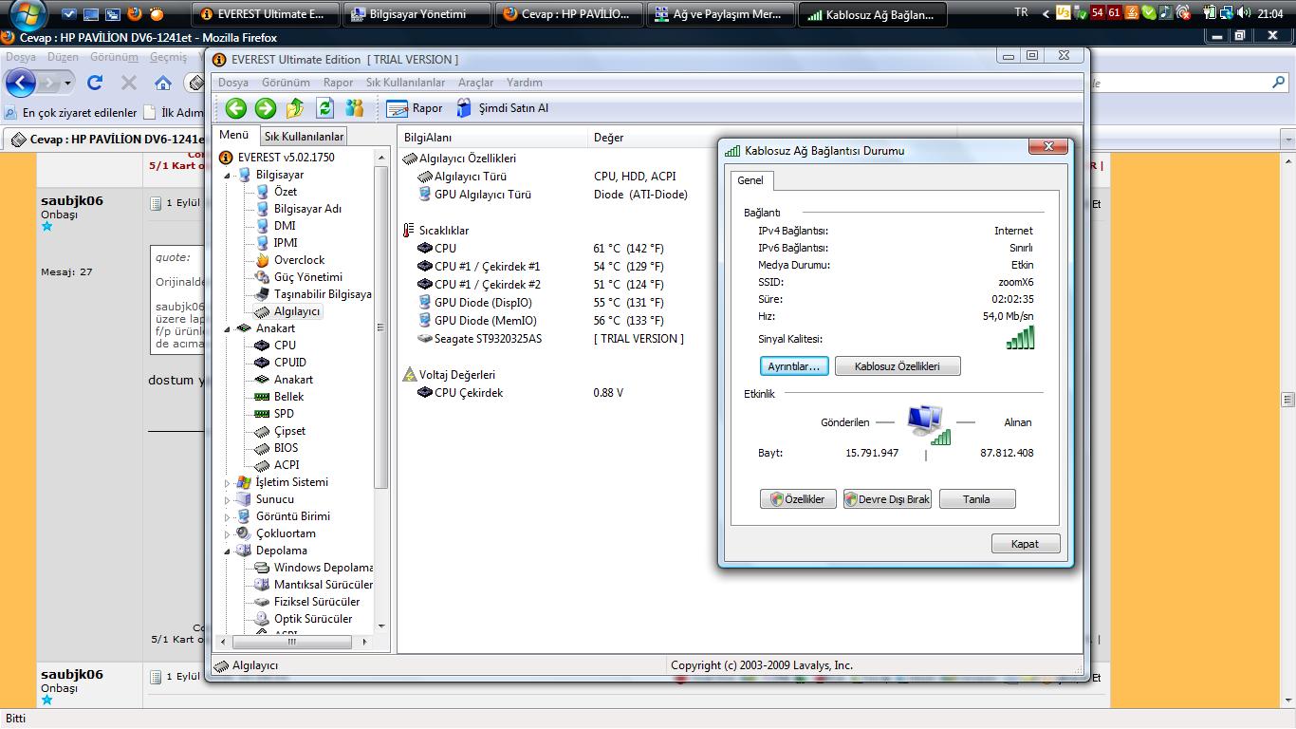Select ACPI tree item under Anakart
The width and height of the screenshot is (1296, 729).
pos(287,465)
